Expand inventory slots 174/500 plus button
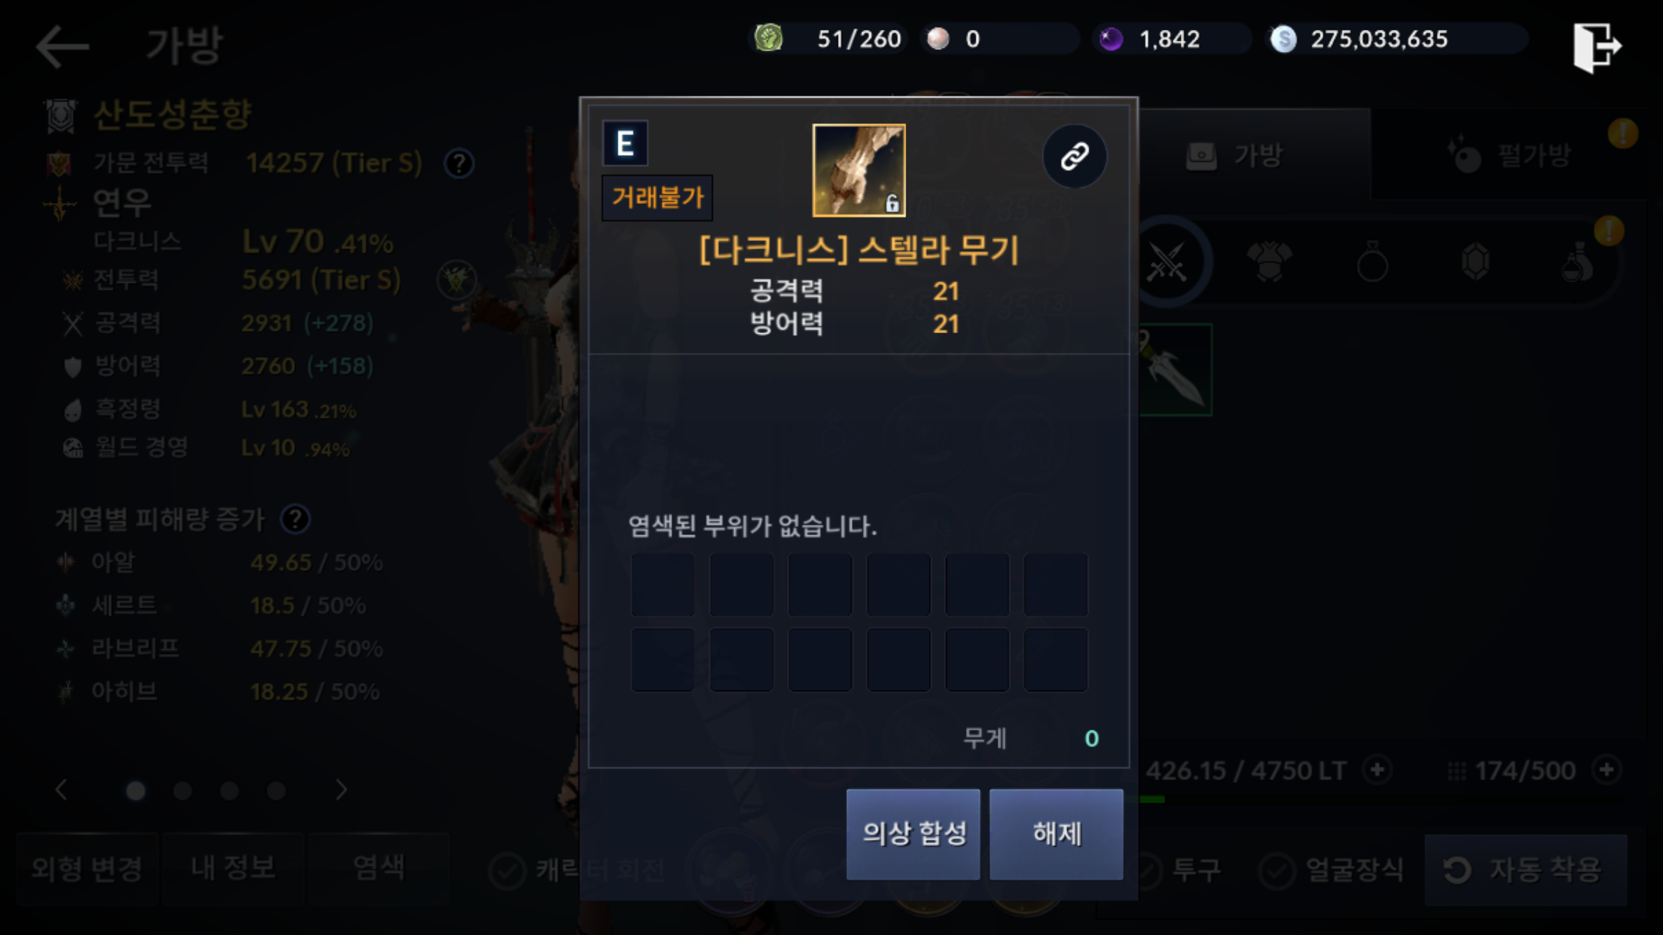1663x935 pixels. point(1607,770)
